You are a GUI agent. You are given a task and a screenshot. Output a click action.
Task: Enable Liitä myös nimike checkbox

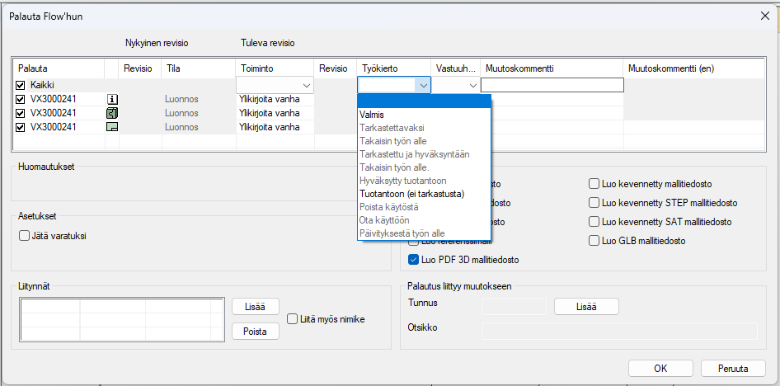[292, 318]
